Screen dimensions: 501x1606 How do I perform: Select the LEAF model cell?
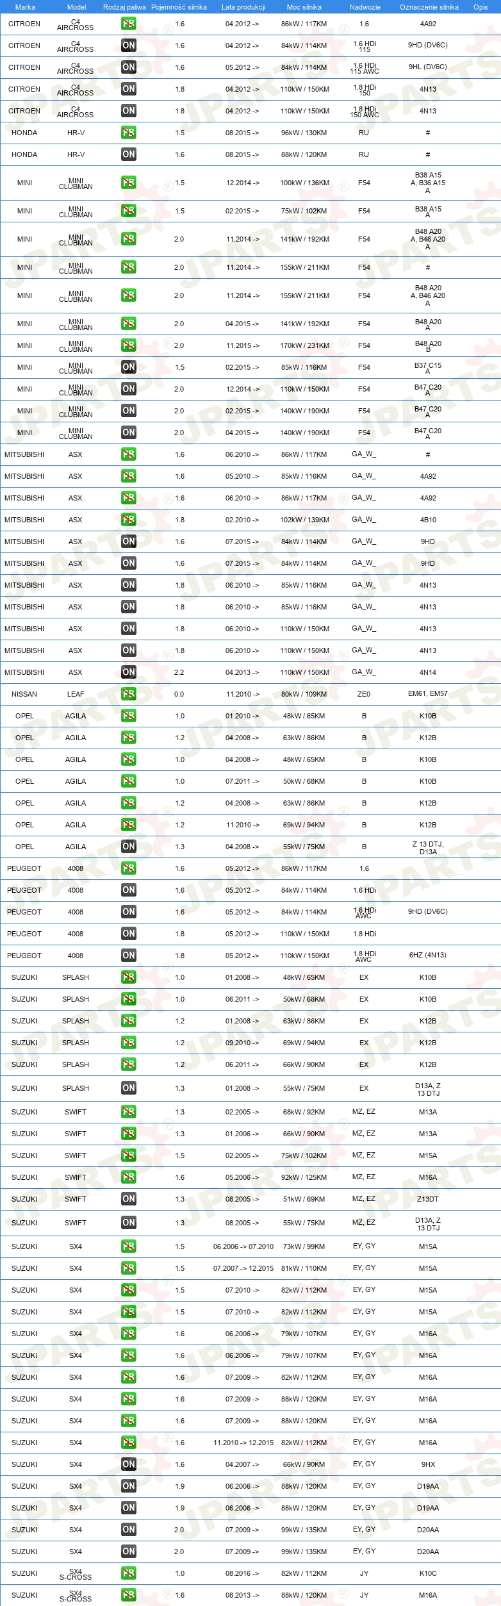[x=76, y=694]
